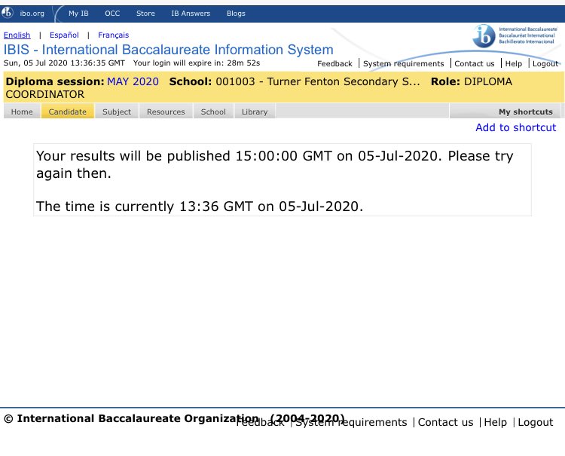Open Help link in header
Viewport: 565px width, 456px height.
(x=514, y=64)
